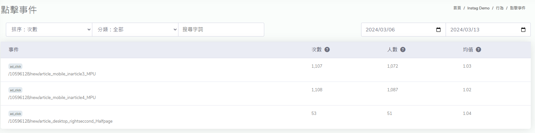
Task: Click the 次數 column header
Action: 316,50
